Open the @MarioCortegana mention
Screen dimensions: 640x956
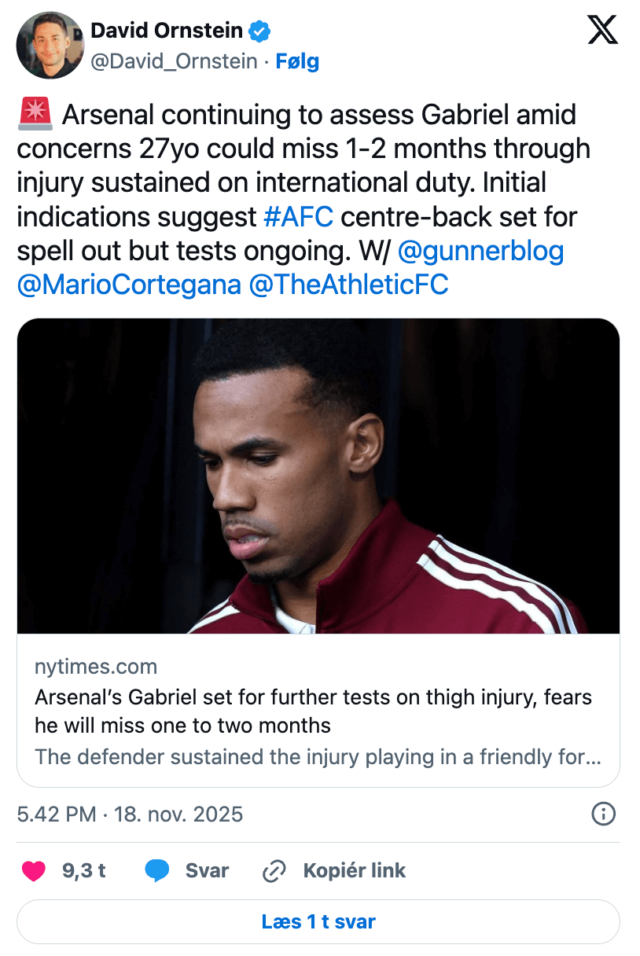click(x=129, y=285)
